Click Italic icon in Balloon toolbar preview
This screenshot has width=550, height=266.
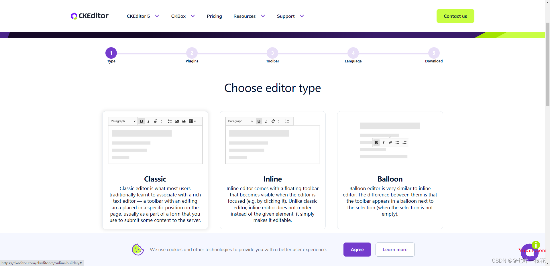384,143
